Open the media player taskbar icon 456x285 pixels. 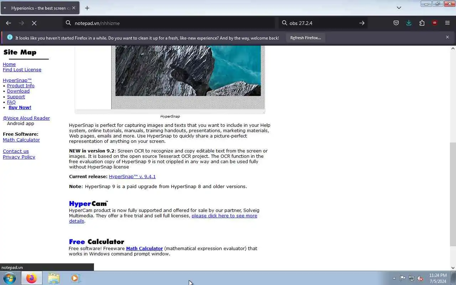click(x=75, y=278)
